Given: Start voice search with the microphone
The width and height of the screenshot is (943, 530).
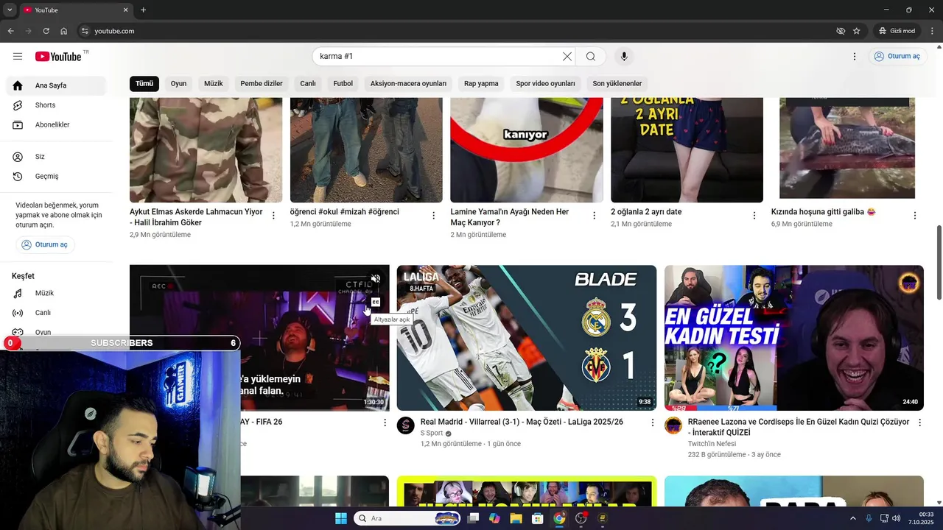Looking at the screenshot, I should [x=624, y=57].
